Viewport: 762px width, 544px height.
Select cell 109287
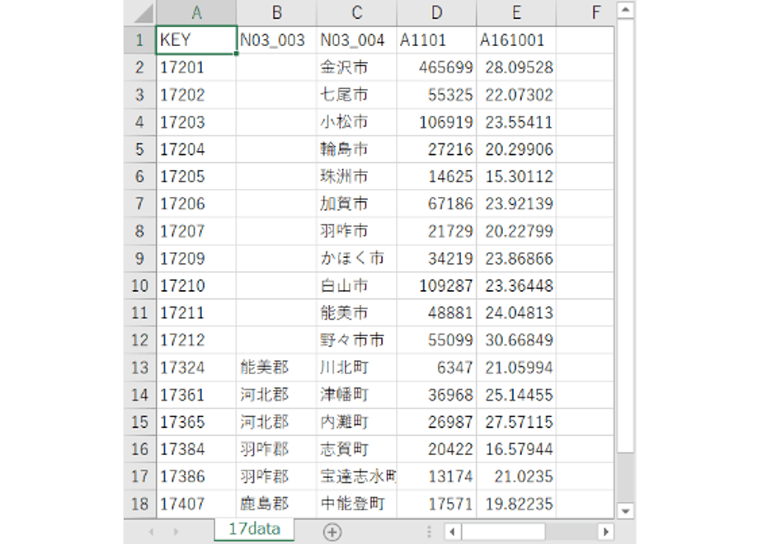click(x=436, y=285)
